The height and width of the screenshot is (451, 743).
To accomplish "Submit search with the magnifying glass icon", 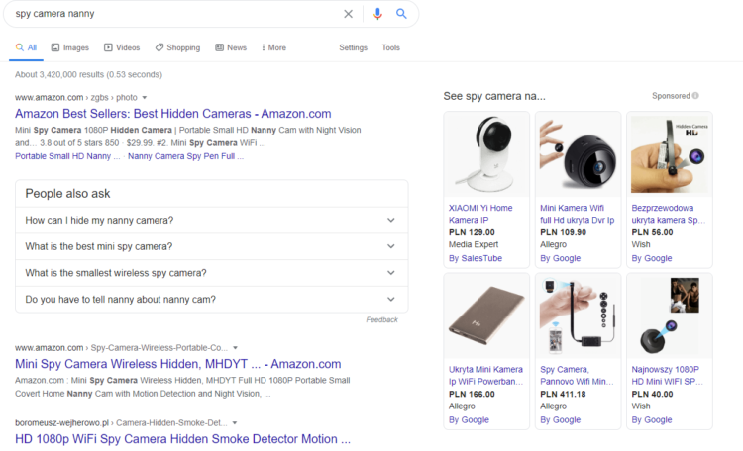I will 401,14.
